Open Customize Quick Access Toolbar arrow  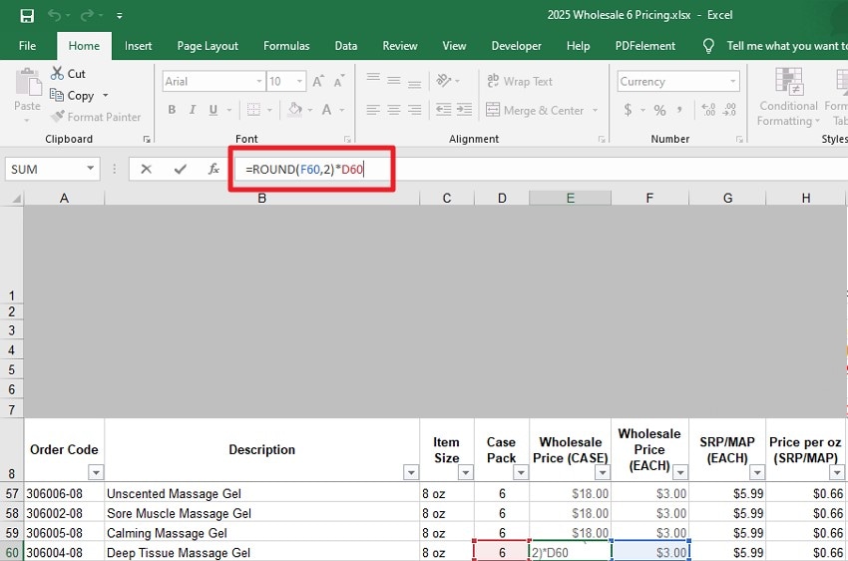[119, 16]
